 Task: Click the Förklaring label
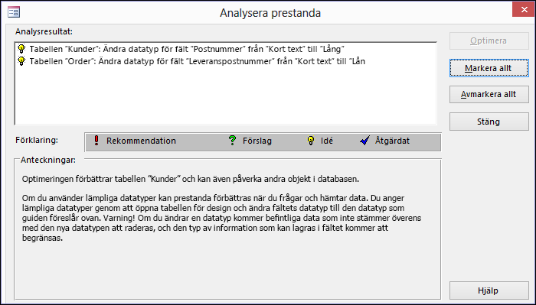click(x=37, y=140)
